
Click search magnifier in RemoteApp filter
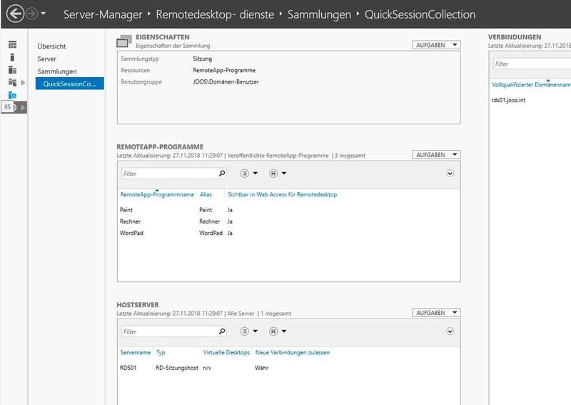222,174
